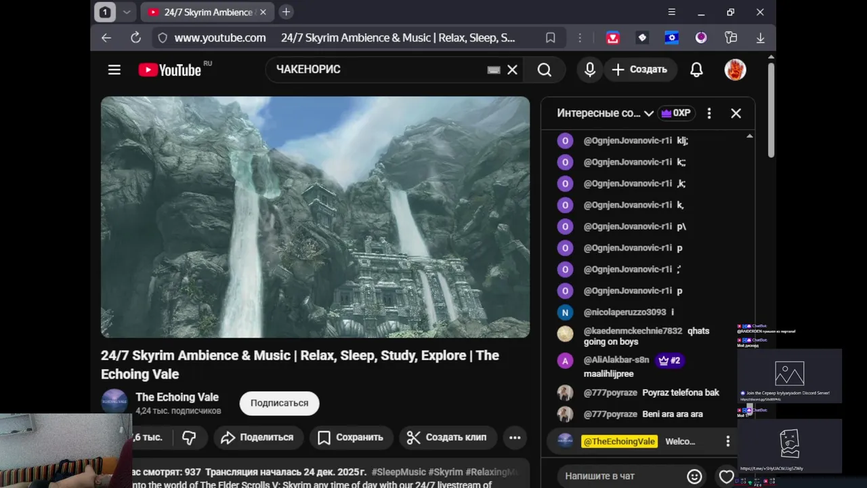
Task: Open The Echoing Vale channel link
Action: coord(177,397)
